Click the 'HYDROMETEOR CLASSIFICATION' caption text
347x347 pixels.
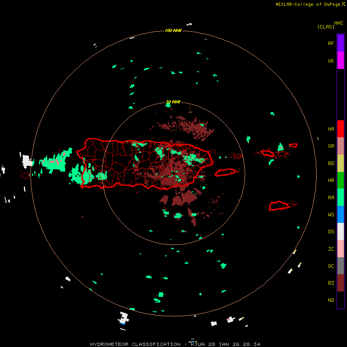pyautogui.click(x=135, y=344)
